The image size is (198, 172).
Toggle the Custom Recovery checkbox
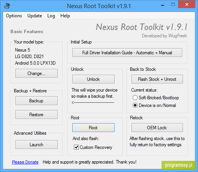click(76, 147)
